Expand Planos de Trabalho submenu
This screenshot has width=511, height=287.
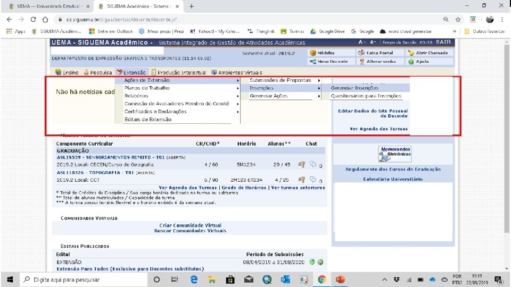pos(178,88)
